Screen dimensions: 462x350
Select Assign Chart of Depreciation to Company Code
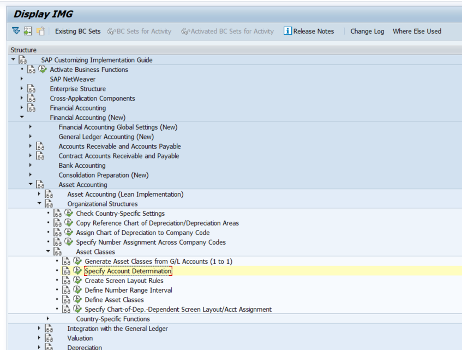click(143, 233)
